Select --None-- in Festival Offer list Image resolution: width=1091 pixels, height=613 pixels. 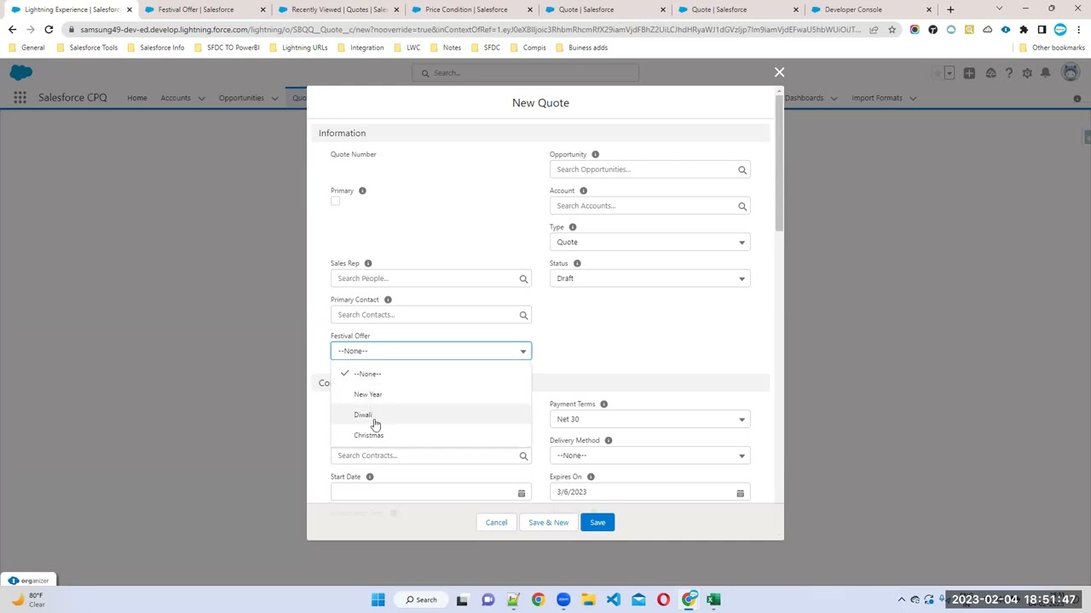tap(431, 374)
